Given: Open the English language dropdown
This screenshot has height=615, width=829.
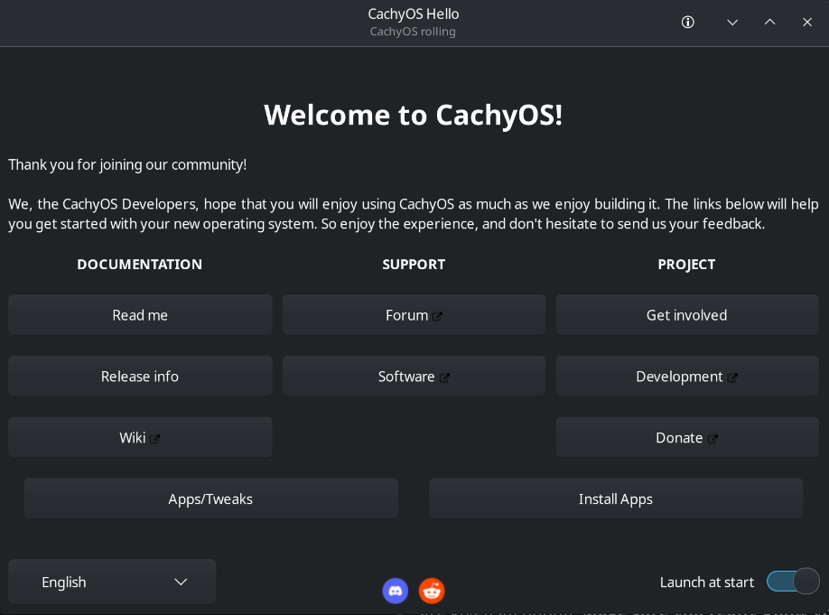Looking at the screenshot, I should (x=112, y=582).
